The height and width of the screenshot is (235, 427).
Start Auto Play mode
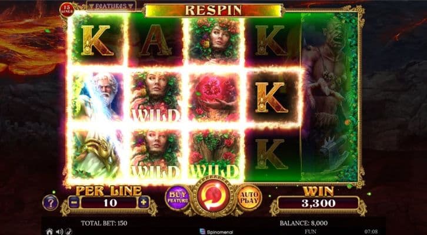[249, 197]
